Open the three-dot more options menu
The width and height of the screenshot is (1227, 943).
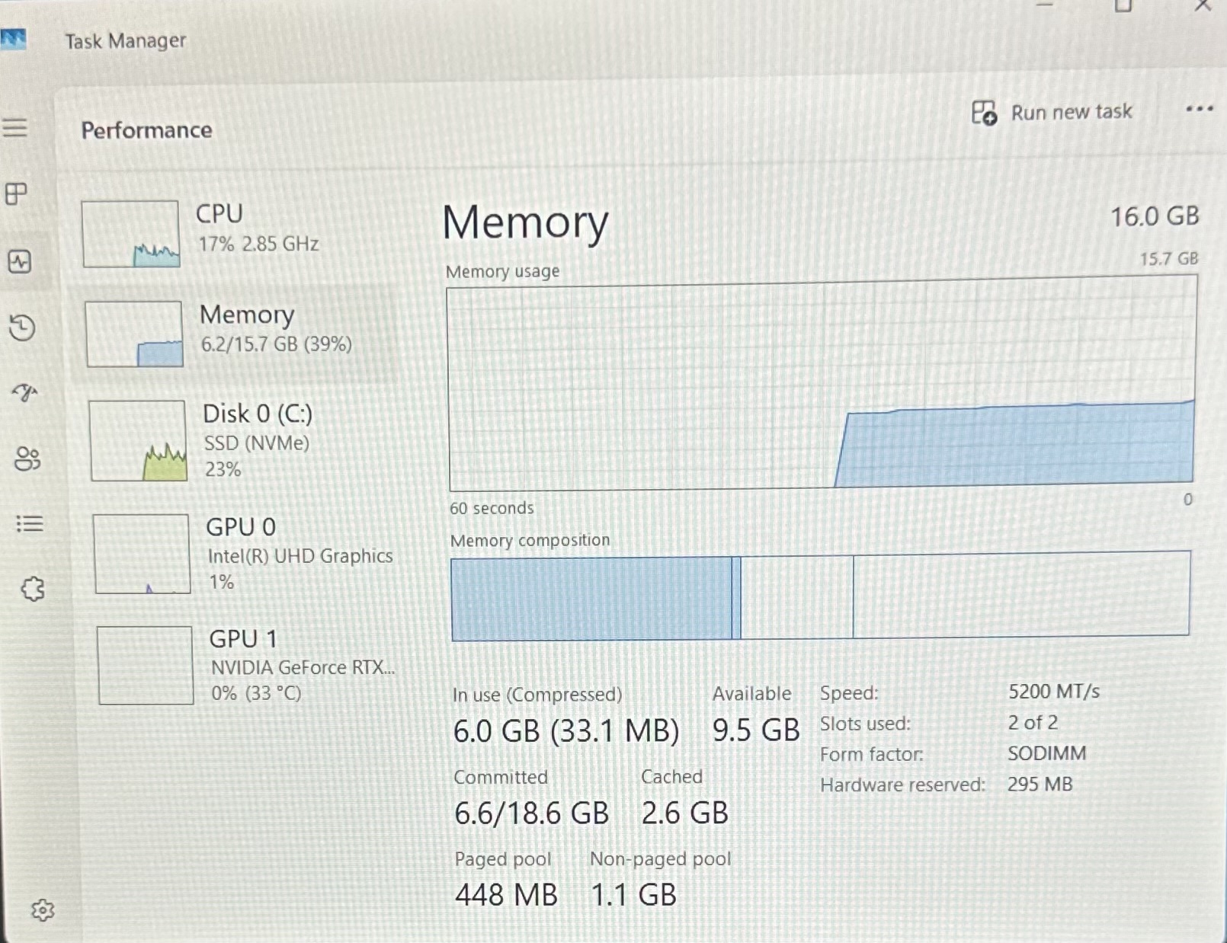(x=1199, y=109)
